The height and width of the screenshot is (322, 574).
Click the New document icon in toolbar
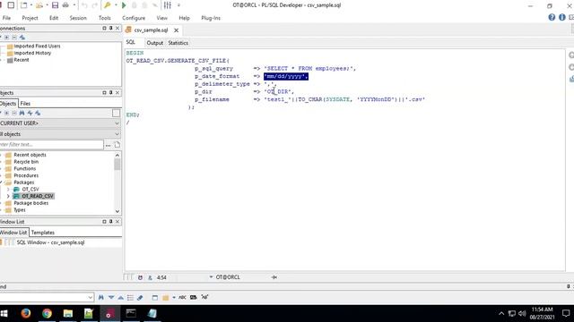pyautogui.click(x=24, y=5)
